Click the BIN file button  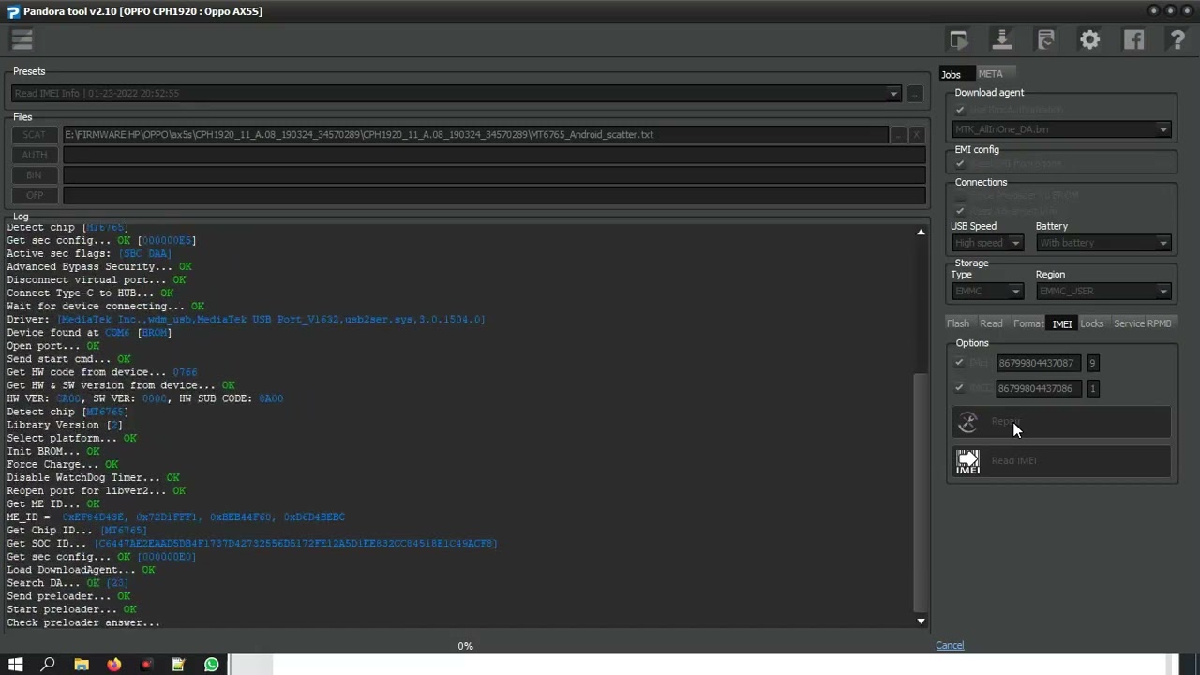pyautogui.click(x=34, y=175)
